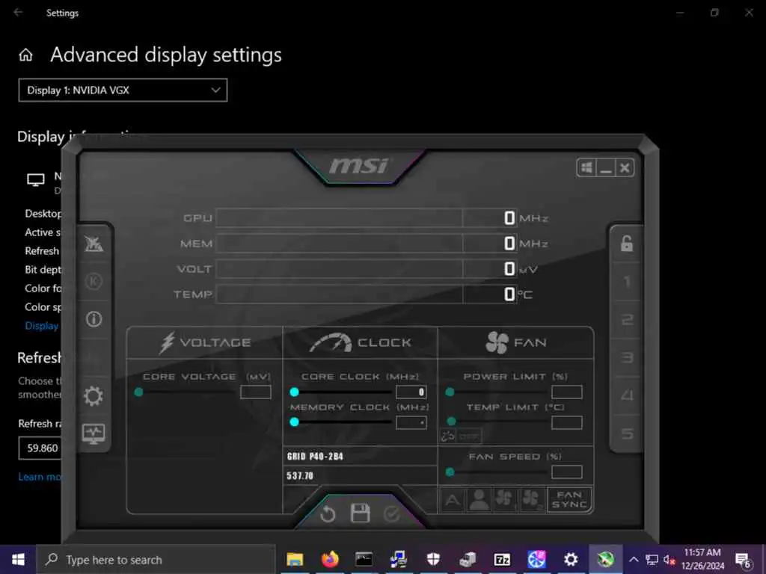The height and width of the screenshot is (574, 766).
Task: Open Windows Security shield on taskbar
Action: click(x=433, y=559)
